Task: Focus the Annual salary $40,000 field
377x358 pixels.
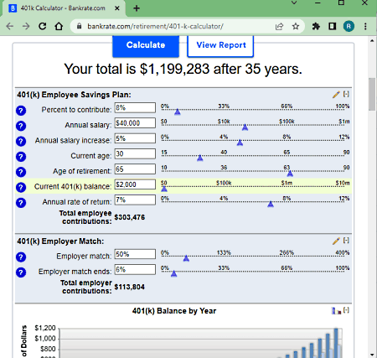Action: click(x=135, y=123)
